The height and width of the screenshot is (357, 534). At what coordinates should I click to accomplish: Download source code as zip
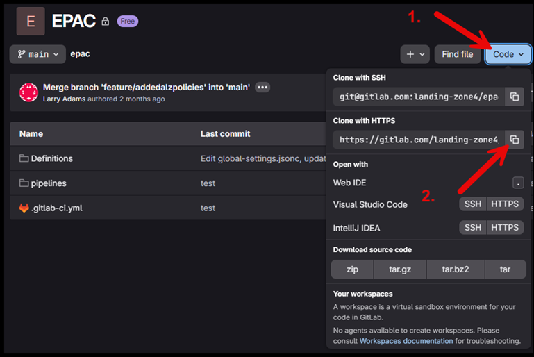click(x=352, y=269)
